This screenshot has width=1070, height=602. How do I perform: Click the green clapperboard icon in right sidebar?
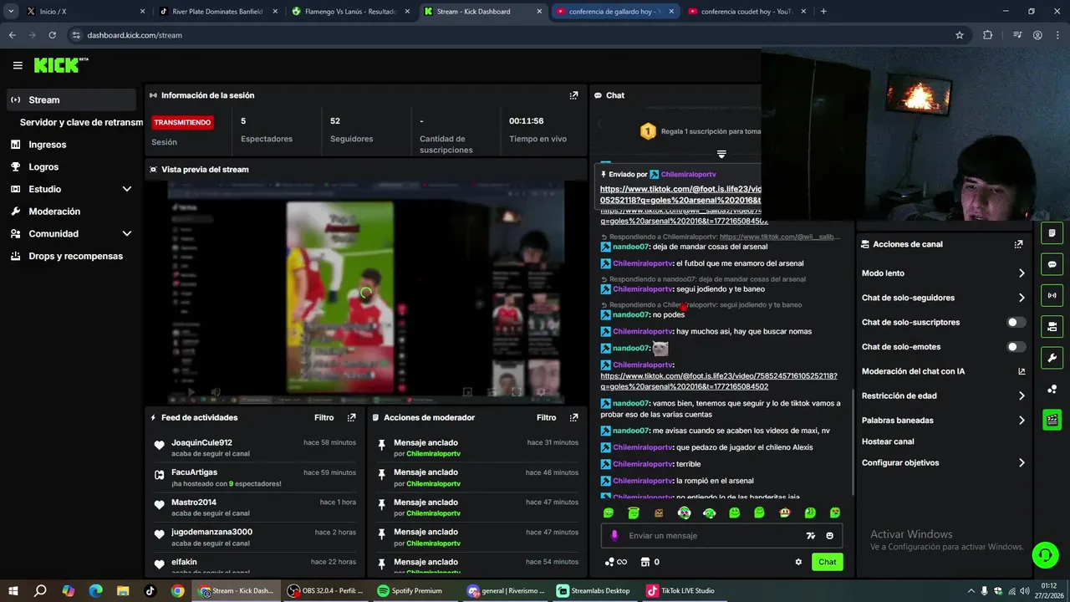pyautogui.click(x=1052, y=420)
